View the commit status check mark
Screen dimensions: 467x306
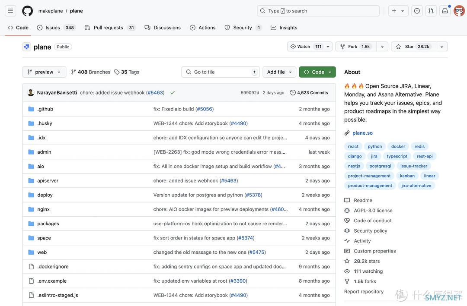(172, 92)
